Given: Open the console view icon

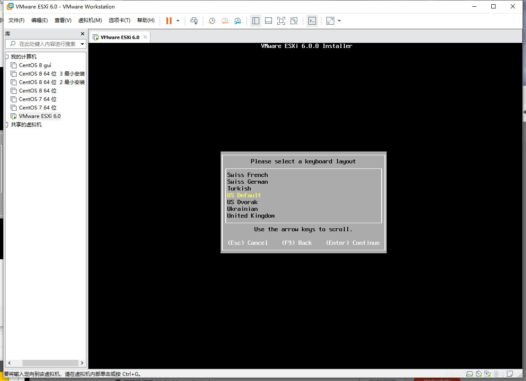Looking at the screenshot, I should click(x=312, y=20).
